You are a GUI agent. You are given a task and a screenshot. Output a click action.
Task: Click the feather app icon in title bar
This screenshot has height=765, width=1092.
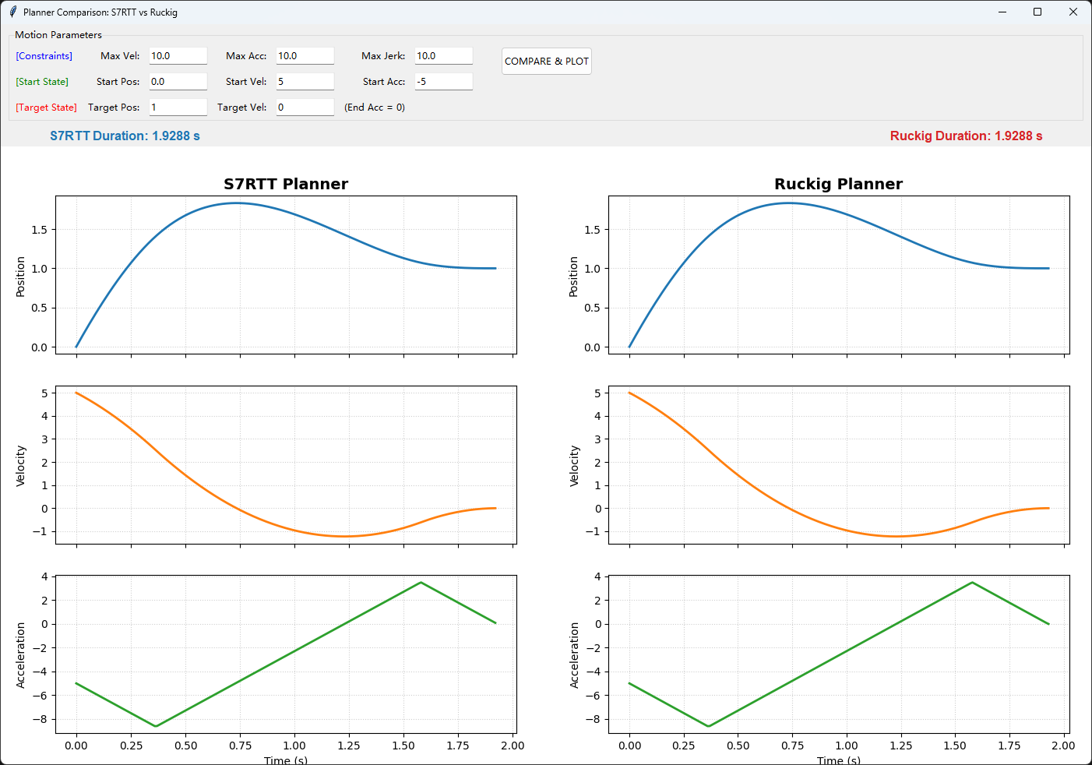pyautogui.click(x=12, y=12)
